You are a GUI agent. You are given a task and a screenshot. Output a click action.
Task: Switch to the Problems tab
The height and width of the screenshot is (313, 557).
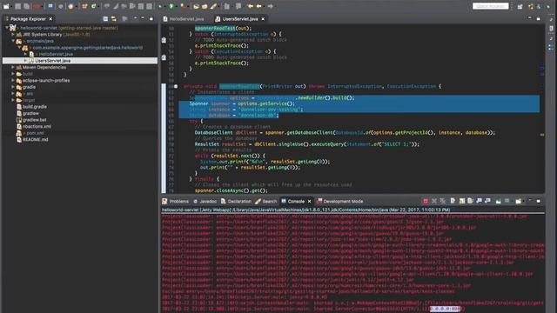(176, 201)
